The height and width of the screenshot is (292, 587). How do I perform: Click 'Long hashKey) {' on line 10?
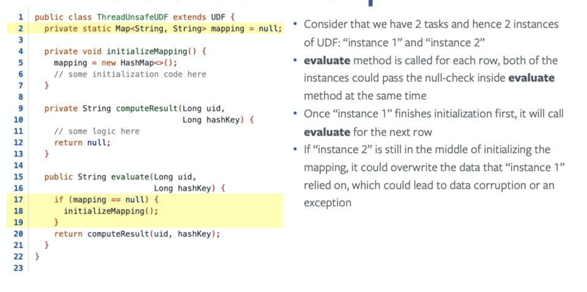coord(218,120)
